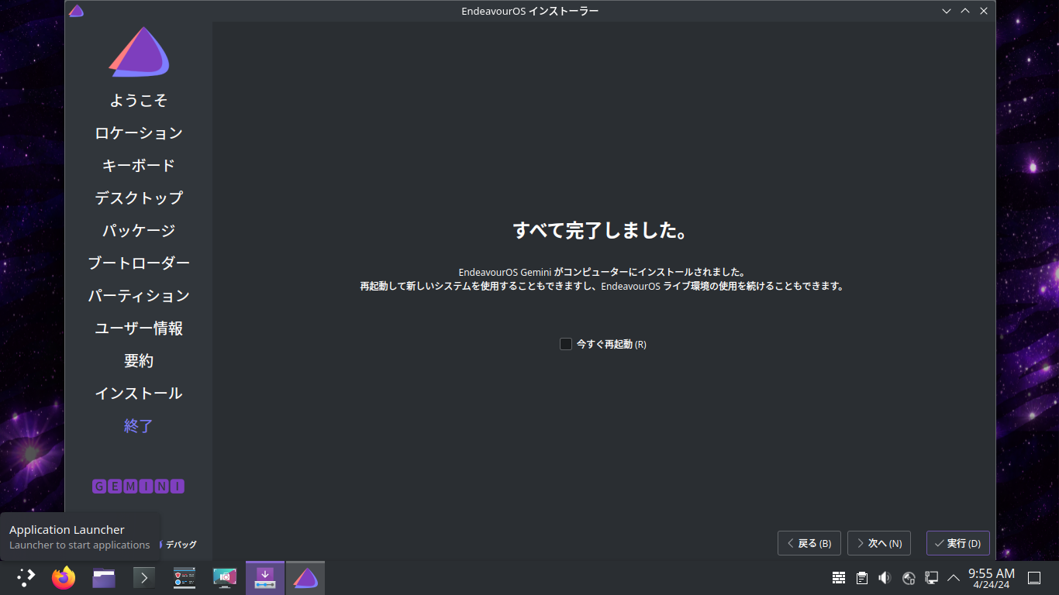Click the show desktop icon beside the clock
Image resolution: width=1059 pixels, height=595 pixels.
pos(1033,577)
